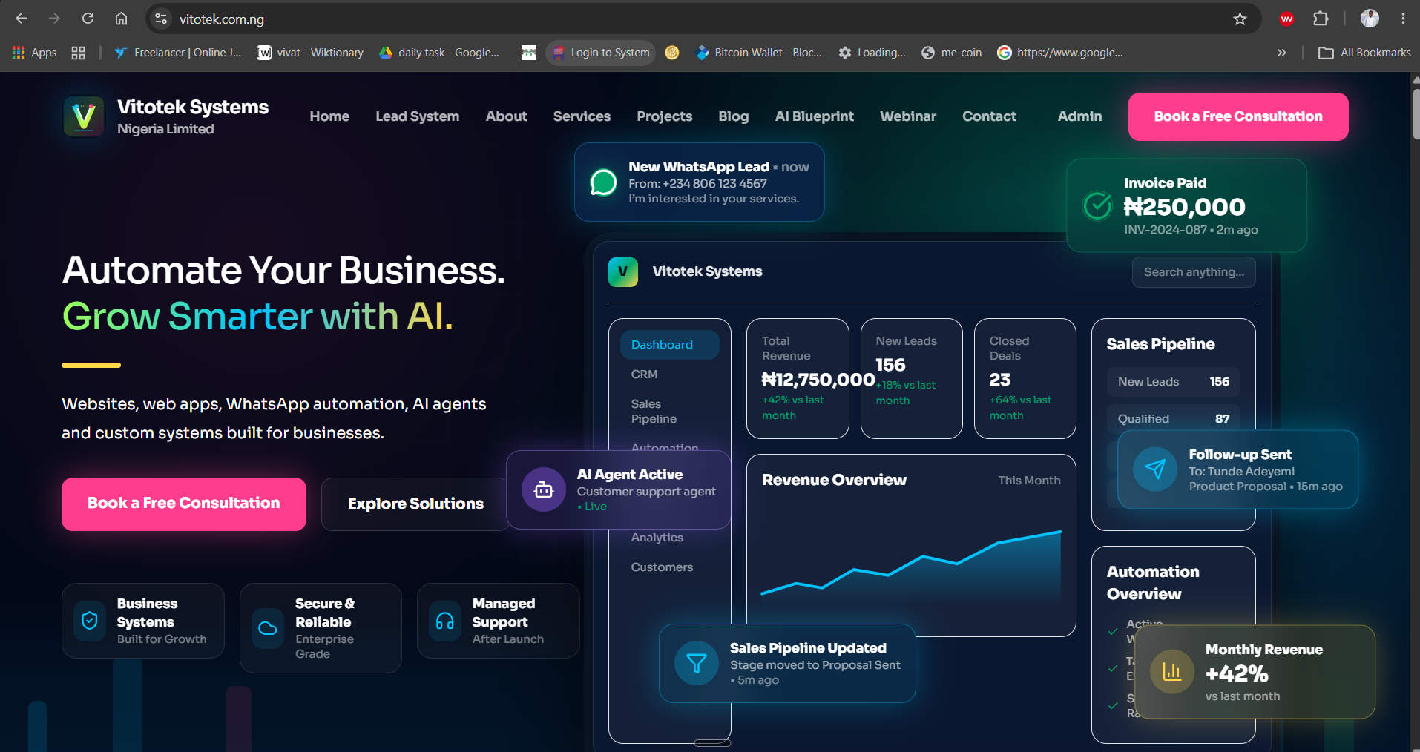This screenshot has width=1420, height=752.
Task: Open the Admin nav link
Action: (1080, 116)
